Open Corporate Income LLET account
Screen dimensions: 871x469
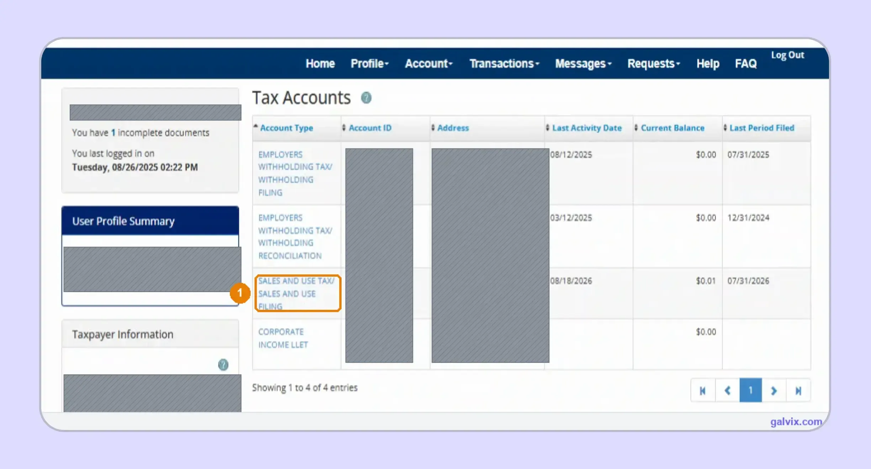point(283,338)
